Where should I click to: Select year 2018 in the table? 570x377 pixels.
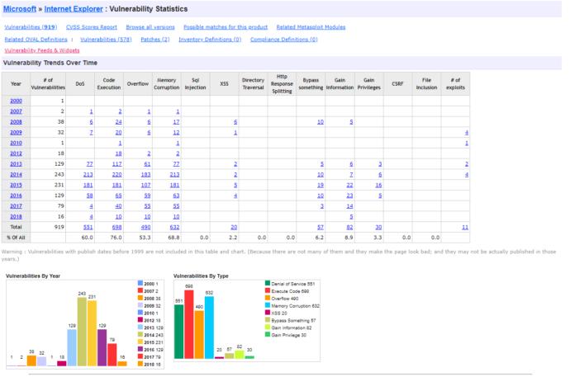pos(16,217)
